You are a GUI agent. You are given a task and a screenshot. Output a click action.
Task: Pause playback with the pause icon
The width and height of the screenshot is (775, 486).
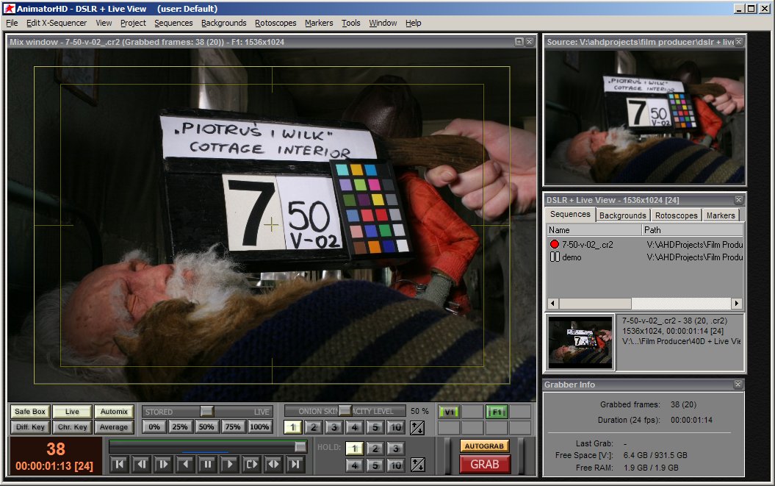[207, 464]
